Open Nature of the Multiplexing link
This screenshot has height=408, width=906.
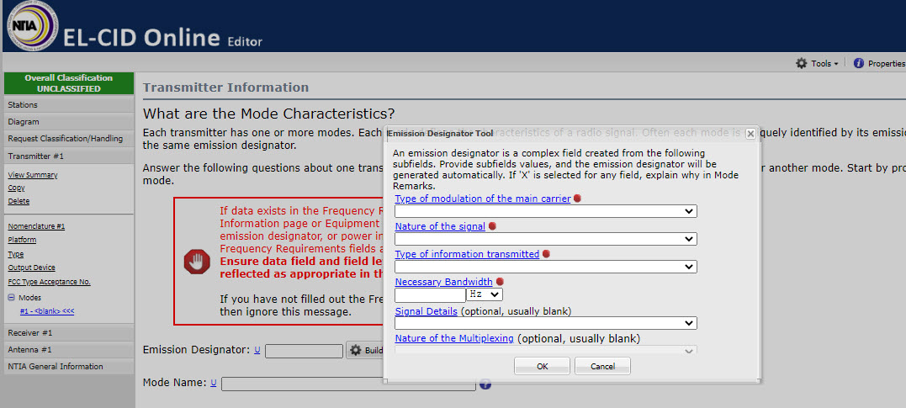coord(454,338)
